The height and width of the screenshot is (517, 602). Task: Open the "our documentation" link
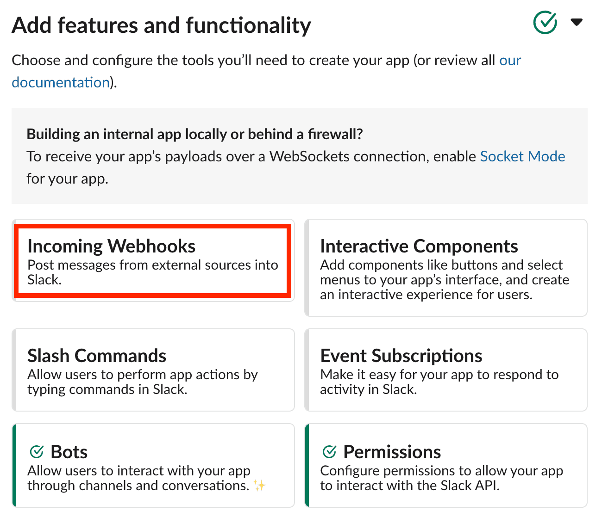click(x=510, y=61)
